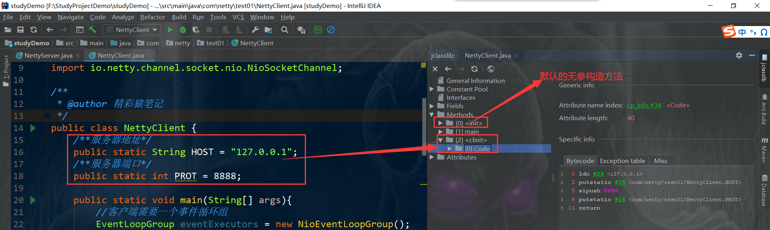
Task: Open the VCS menu
Action: 238,17
